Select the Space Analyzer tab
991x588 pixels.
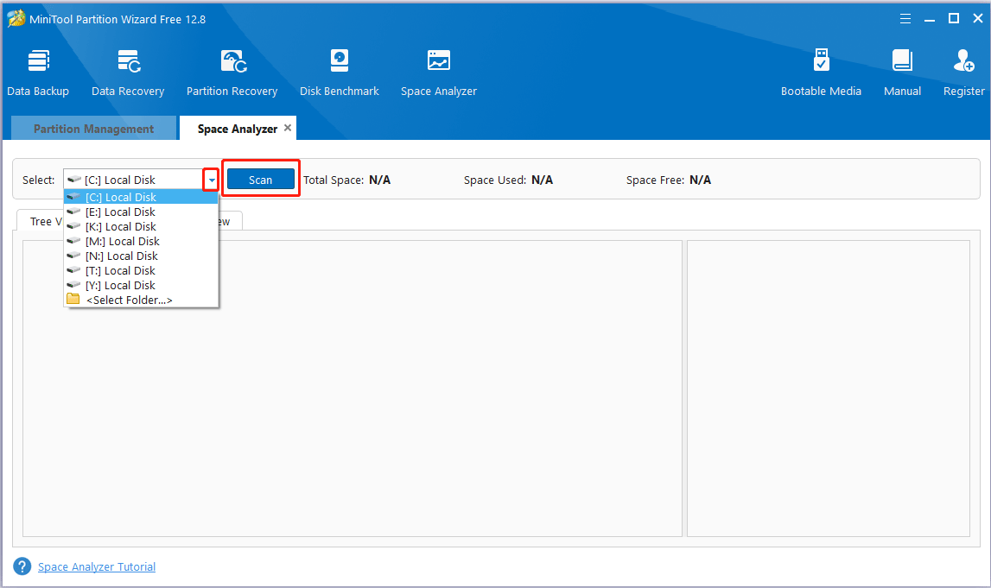click(x=238, y=128)
